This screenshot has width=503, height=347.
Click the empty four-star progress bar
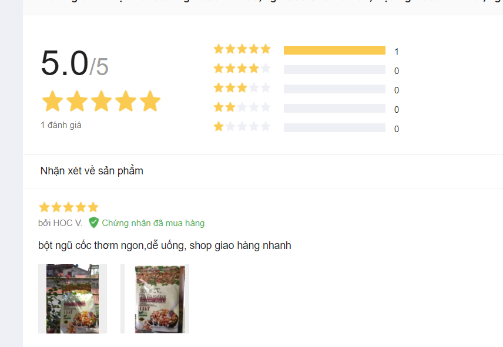(334, 70)
